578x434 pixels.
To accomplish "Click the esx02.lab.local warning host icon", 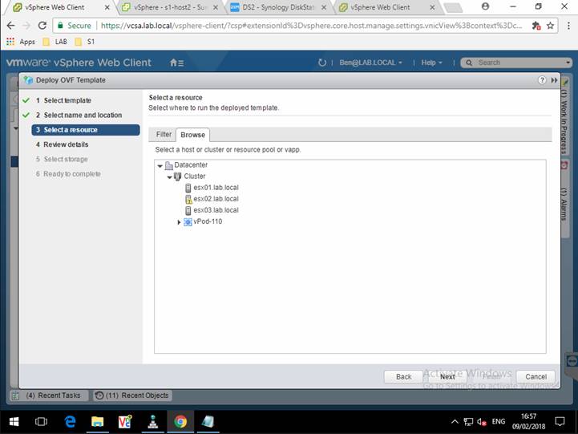I will [x=188, y=200].
